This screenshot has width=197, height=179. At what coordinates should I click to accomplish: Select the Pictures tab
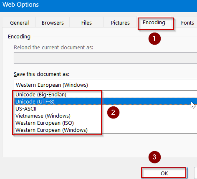pyautogui.click(x=120, y=23)
